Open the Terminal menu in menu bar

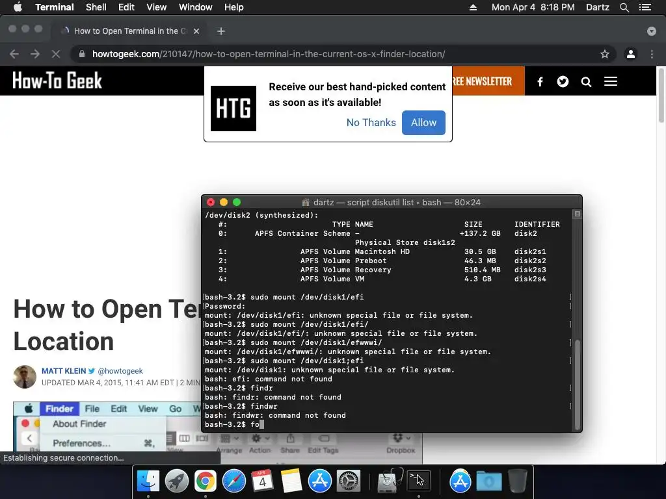(55, 7)
